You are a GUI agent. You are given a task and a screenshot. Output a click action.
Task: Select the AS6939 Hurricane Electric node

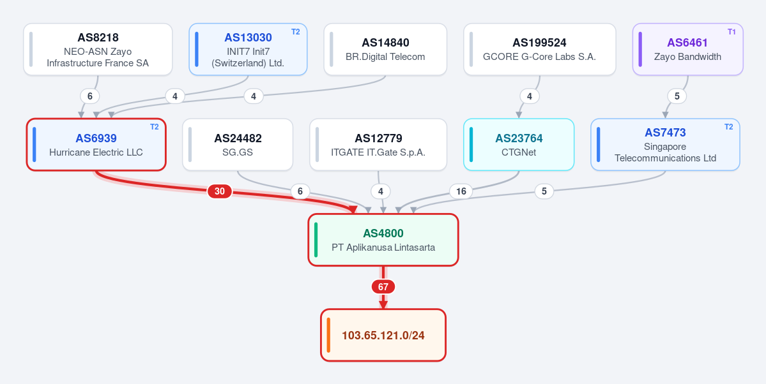tap(96, 144)
